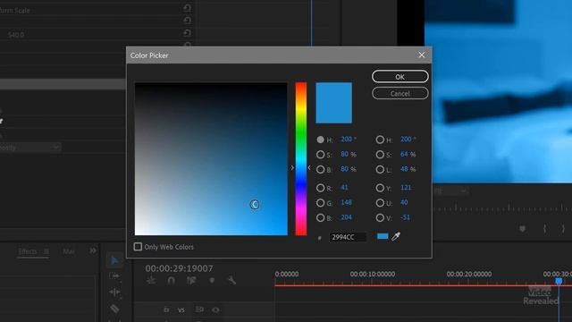Click the Add Marker icon in the Program Monitor

pos(522,229)
